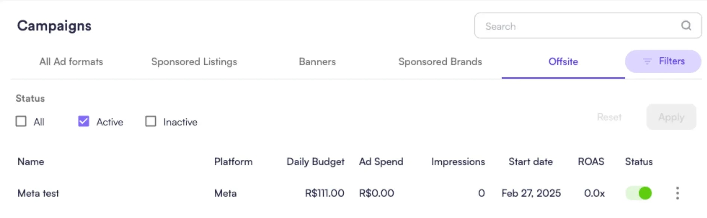Image resolution: width=707 pixels, height=218 pixels.
Task: Select the Offsite tab
Action: 563,62
